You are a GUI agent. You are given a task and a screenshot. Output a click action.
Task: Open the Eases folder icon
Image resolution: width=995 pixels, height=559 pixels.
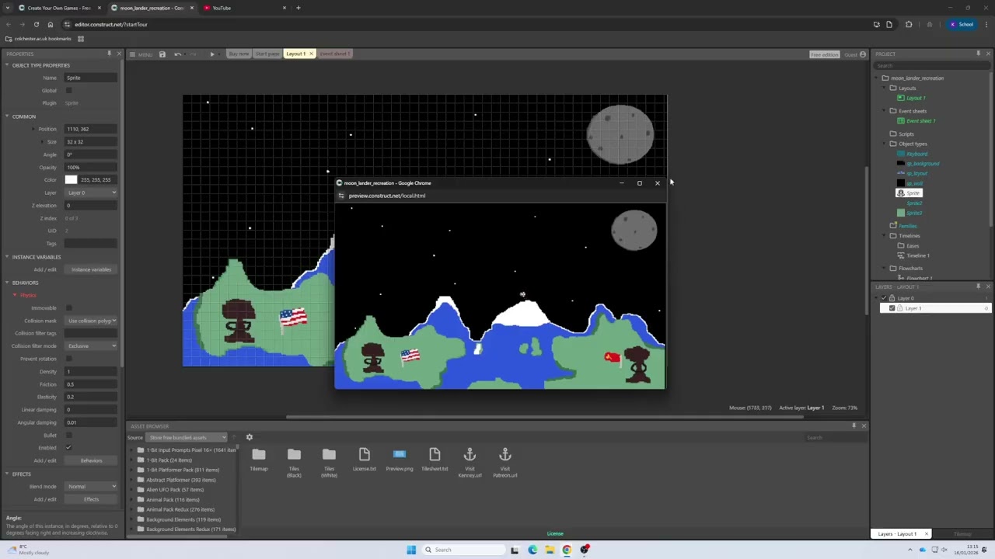click(901, 245)
